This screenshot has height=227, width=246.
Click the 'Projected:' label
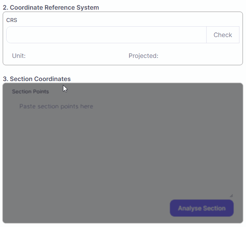coord(143,56)
